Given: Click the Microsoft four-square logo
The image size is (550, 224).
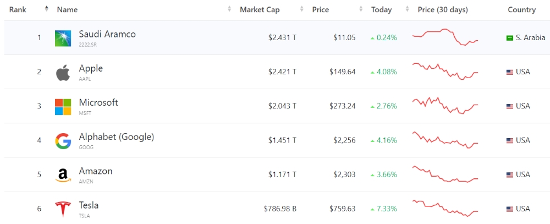Looking at the screenshot, I should click(x=63, y=107).
